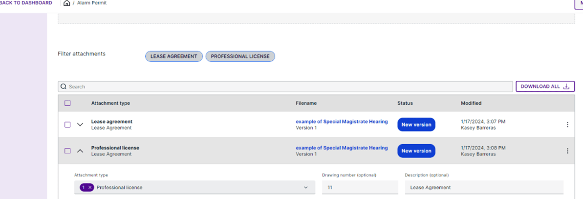The width and height of the screenshot is (583, 199).
Task: Click the Description field
Action: [x=484, y=188]
